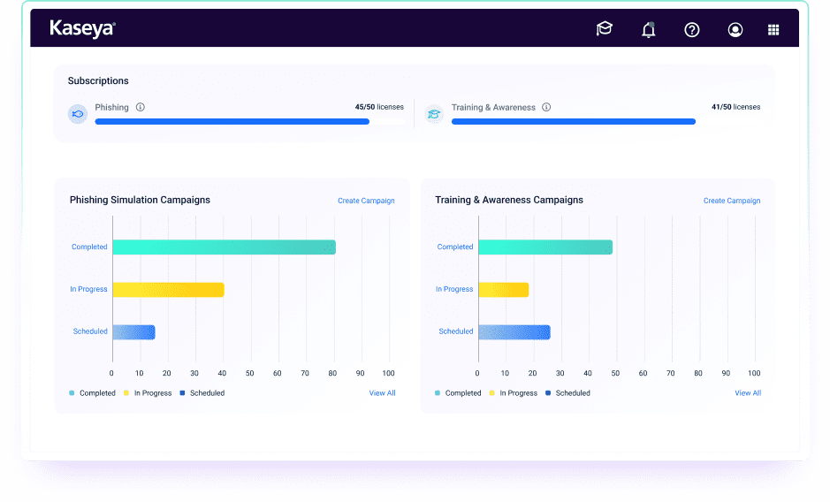This screenshot has width=830, height=502.
Task: Click the In Progress label in the Training chart
Action: click(454, 289)
